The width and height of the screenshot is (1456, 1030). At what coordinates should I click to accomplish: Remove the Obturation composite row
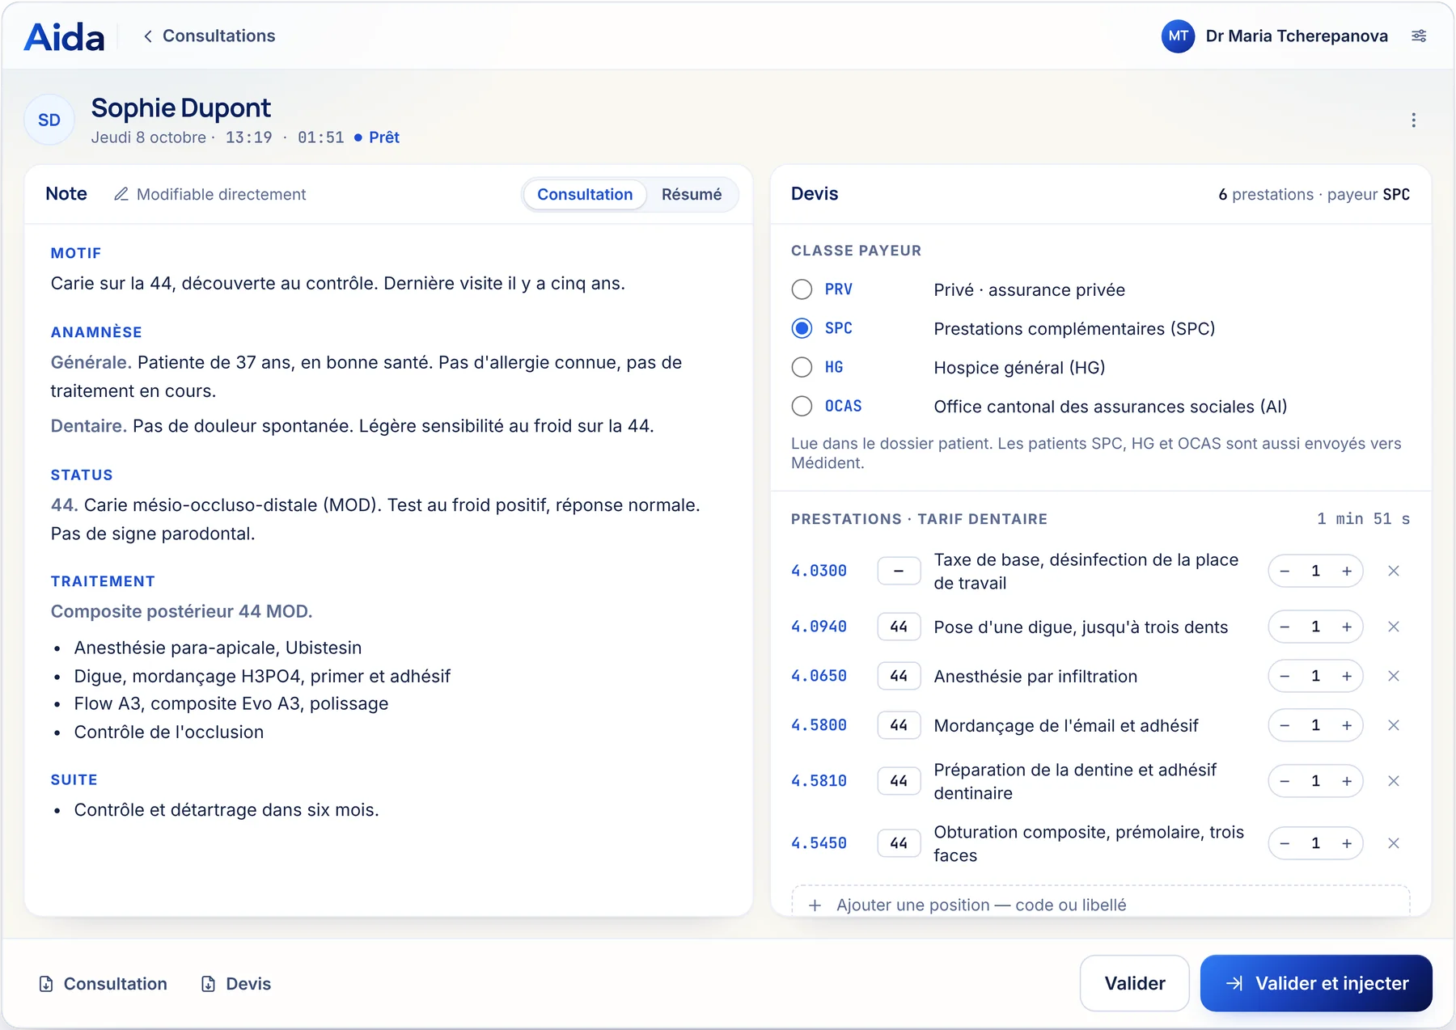[x=1394, y=843]
